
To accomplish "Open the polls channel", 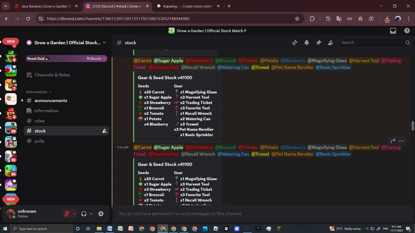I will pyautogui.click(x=66, y=141).
